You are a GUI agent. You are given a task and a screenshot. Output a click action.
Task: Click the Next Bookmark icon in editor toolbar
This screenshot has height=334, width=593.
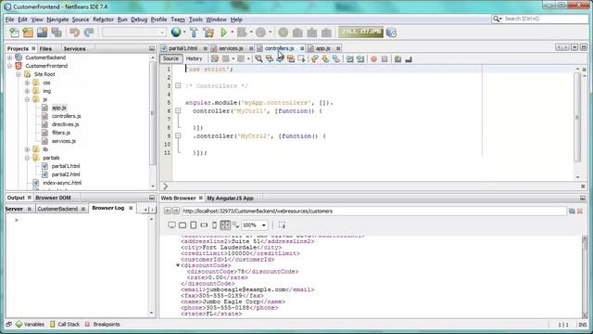tap(325, 58)
